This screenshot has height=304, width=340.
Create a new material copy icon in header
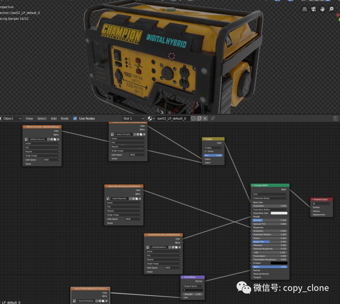199,119
